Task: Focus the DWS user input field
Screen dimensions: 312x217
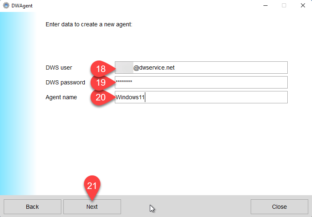Action: [201, 68]
